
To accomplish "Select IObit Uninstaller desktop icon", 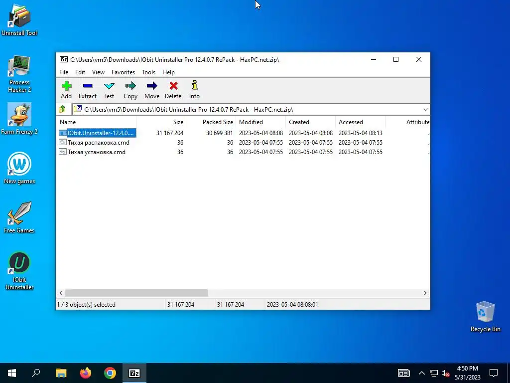I will pyautogui.click(x=19, y=271).
